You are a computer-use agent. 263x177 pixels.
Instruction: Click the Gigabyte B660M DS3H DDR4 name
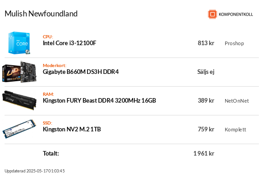81,72
